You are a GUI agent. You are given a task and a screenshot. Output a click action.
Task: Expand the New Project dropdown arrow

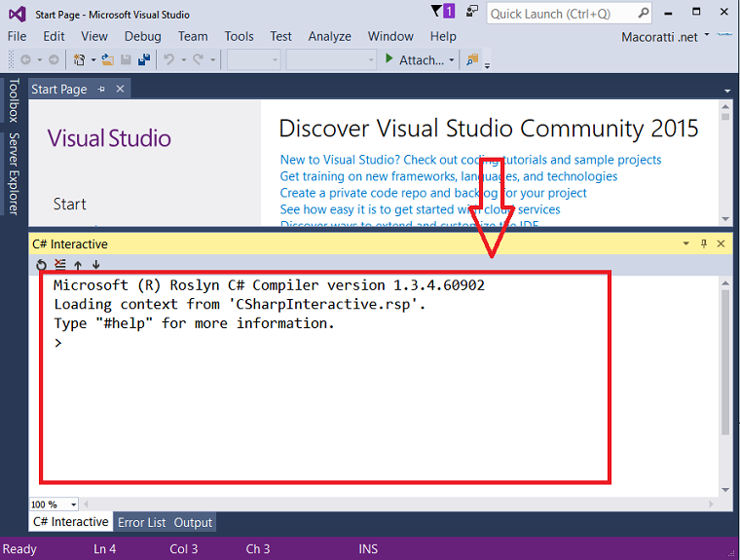coord(92,60)
